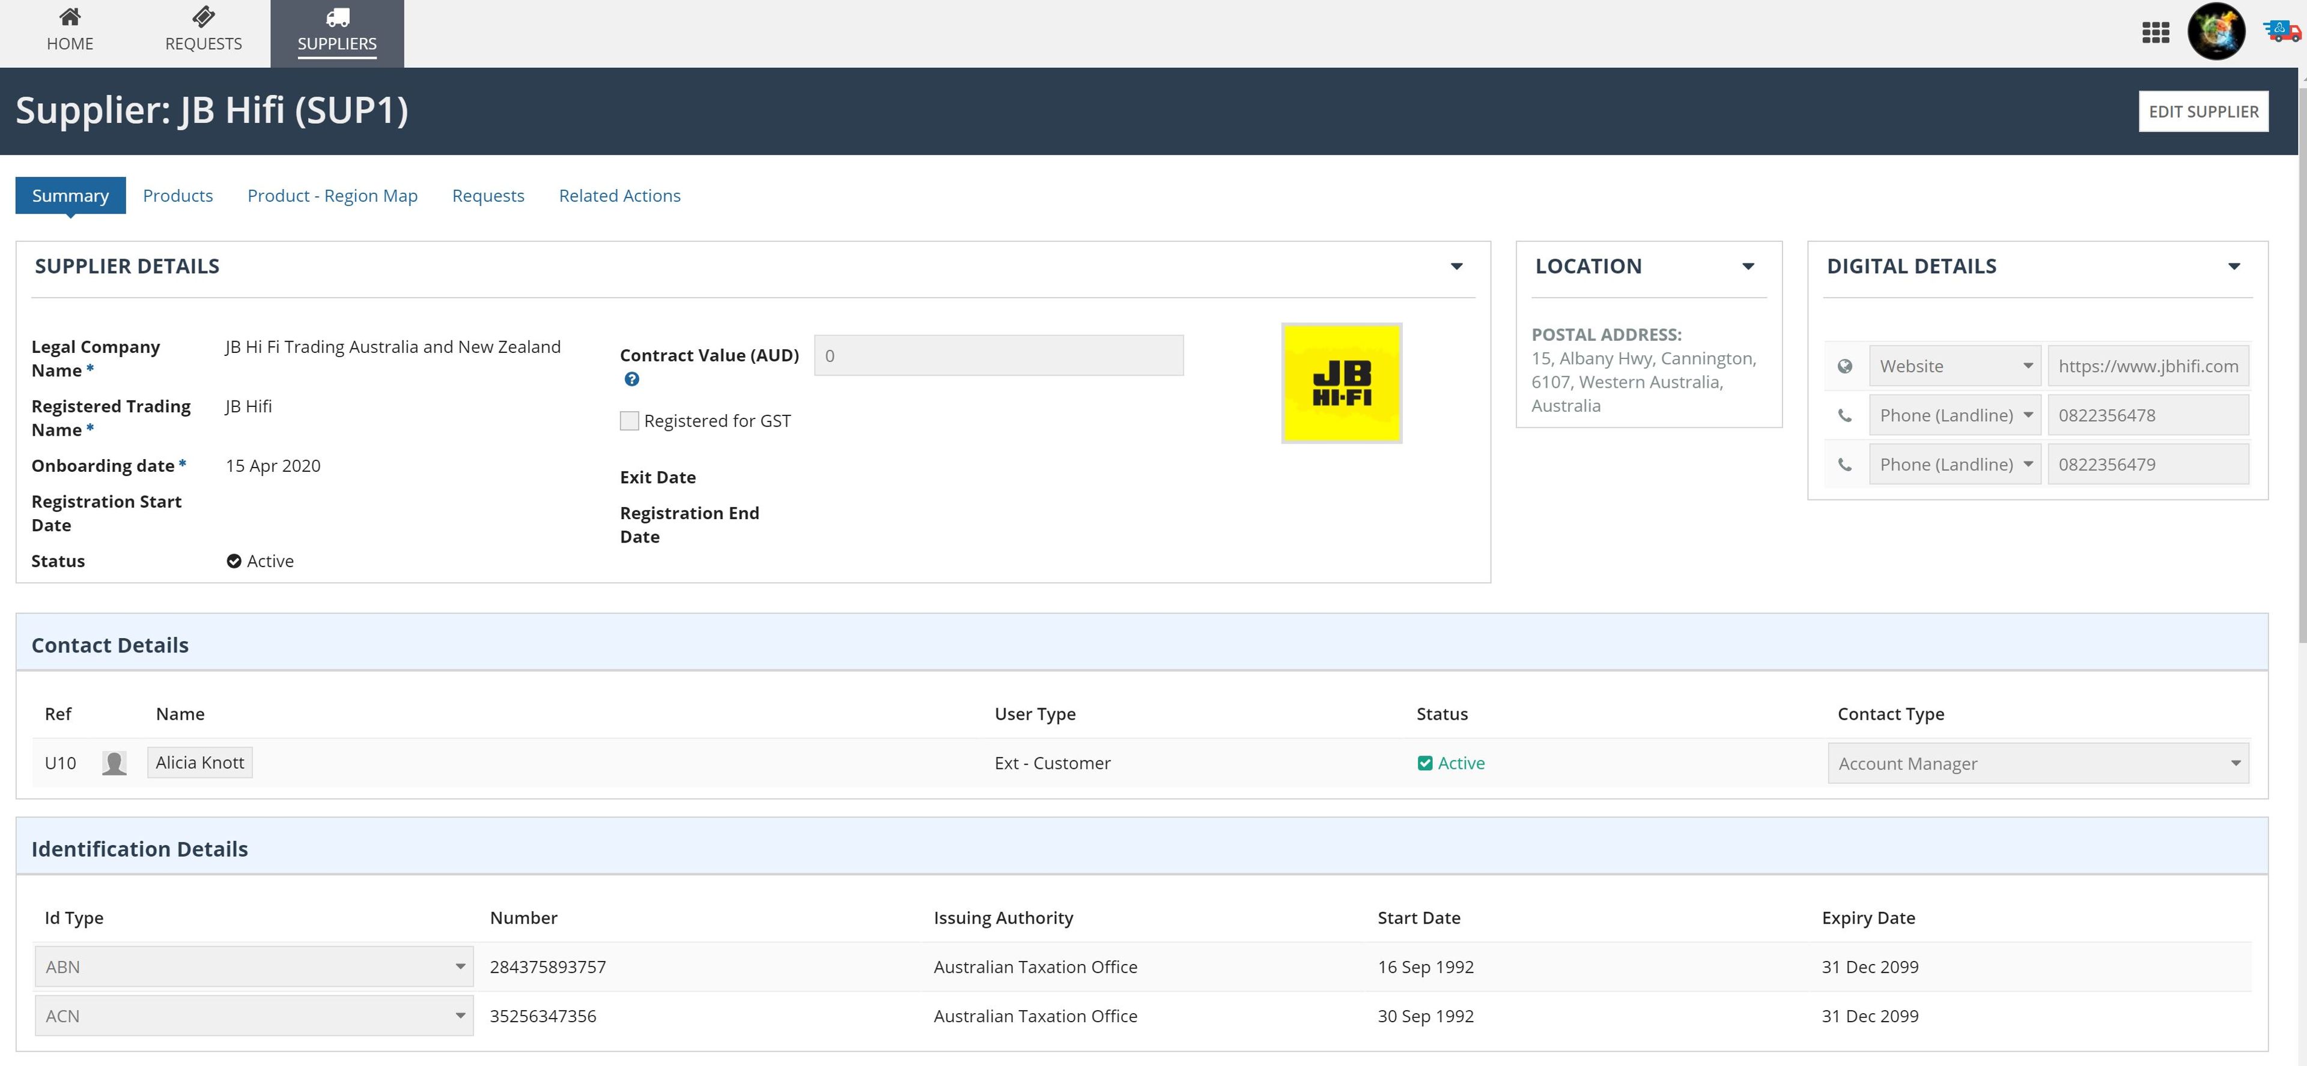Viewport: 2307px width, 1066px height.
Task: Click the green Active check icon for Alicia Knott
Action: tap(1425, 763)
